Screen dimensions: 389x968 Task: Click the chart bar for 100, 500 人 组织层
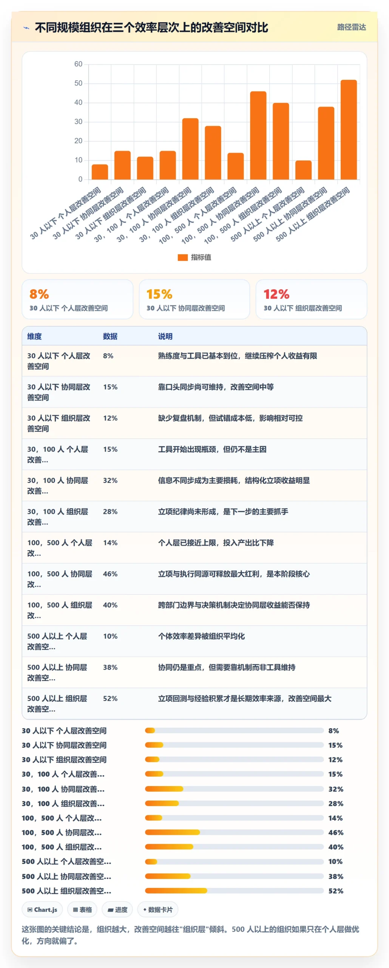coord(281,141)
